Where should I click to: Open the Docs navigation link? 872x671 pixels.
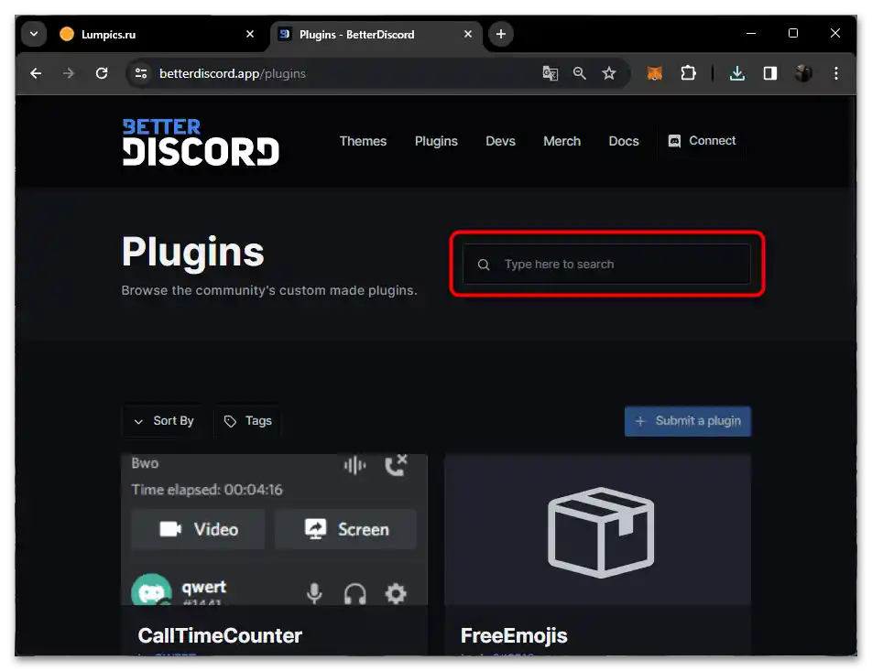click(x=624, y=141)
